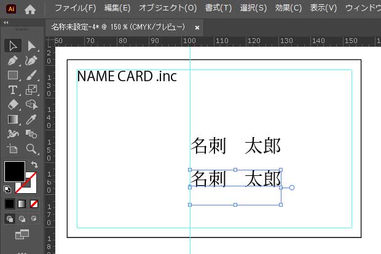Reset default fill and stroke
Screen dimensions: 381x254
(x=7, y=189)
